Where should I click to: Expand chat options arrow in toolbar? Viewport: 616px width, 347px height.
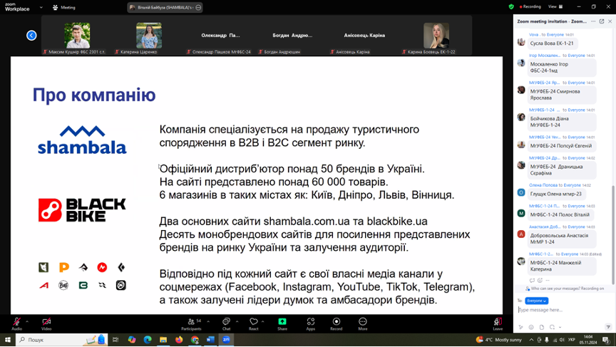(x=237, y=321)
